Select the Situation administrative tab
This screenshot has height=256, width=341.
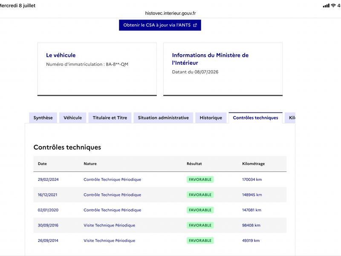pyautogui.click(x=163, y=118)
